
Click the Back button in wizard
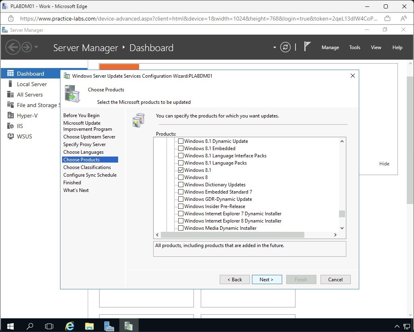(x=235, y=280)
